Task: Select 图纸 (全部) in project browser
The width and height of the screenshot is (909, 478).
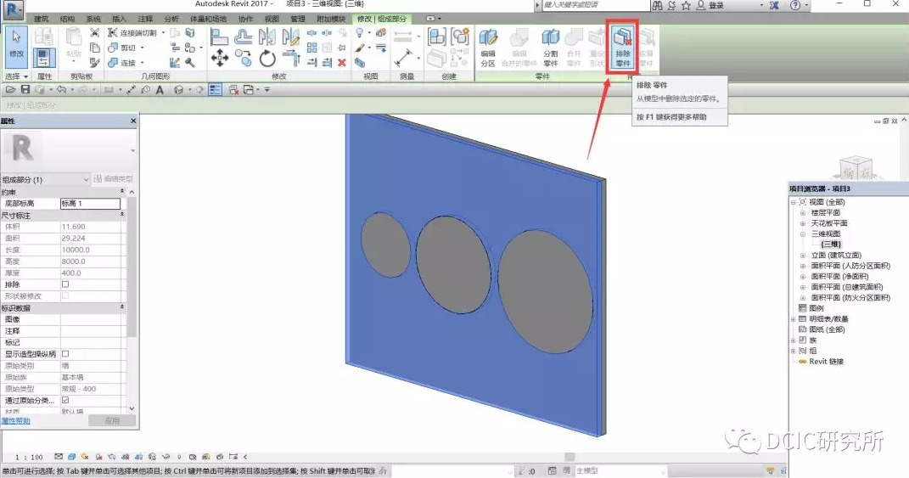Action: (828, 329)
